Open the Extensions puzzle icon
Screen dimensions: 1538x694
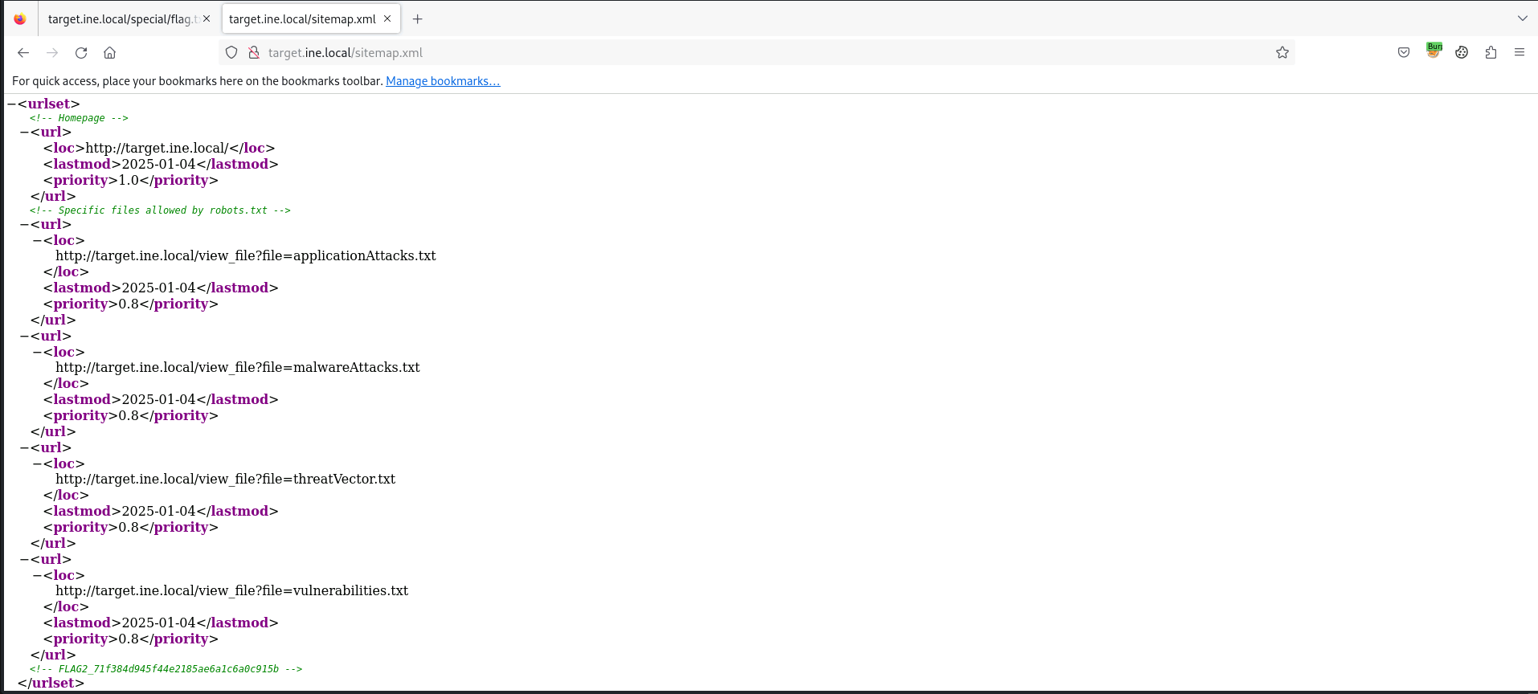point(1491,52)
